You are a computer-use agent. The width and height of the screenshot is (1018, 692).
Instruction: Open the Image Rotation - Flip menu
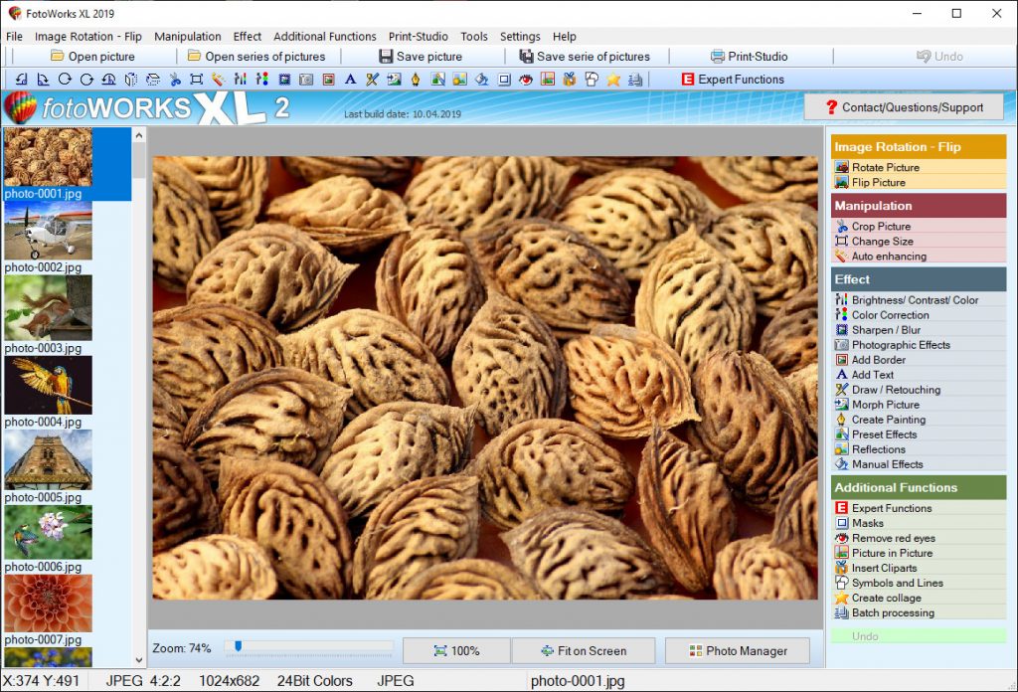pos(88,36)
